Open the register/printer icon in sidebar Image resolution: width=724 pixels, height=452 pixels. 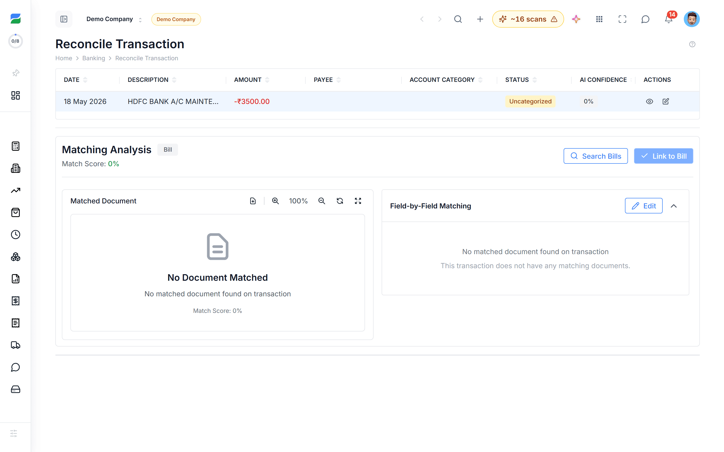(x=16, y=168)
